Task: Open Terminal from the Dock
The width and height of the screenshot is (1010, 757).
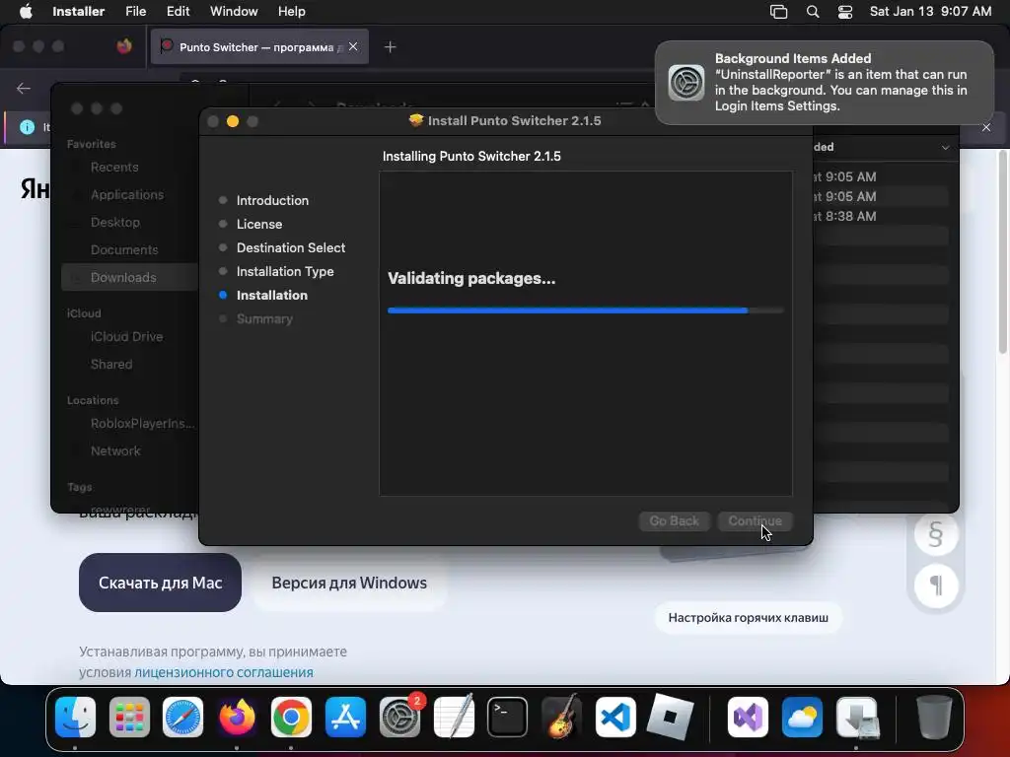Action: (x=508, y=718)
